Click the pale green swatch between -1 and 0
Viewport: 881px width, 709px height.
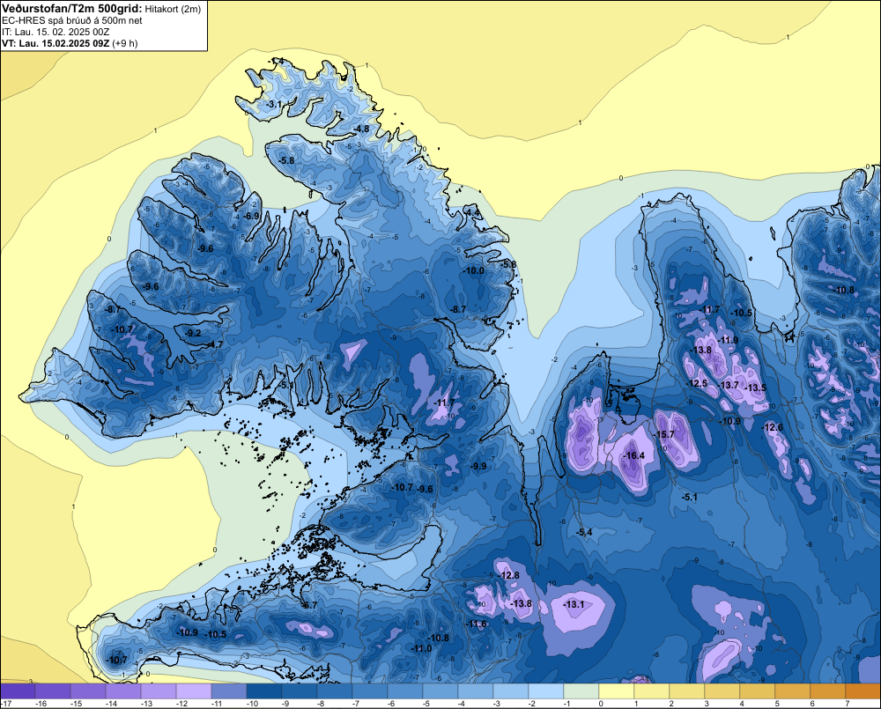pos(581,691)
